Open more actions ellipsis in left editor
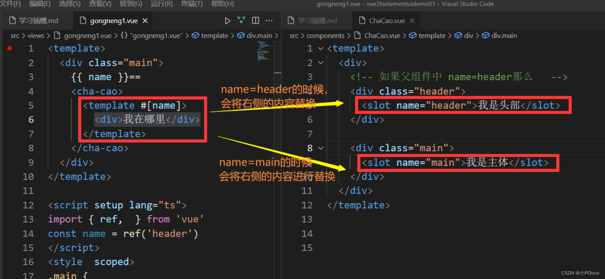Viewport: 605px width, 279px height. (269, 20)
